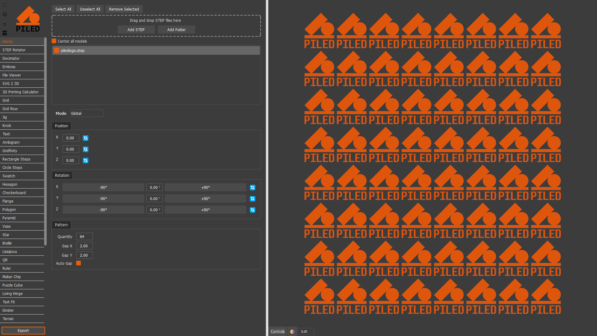Click the Export button
The width and height of the screenshot is (597, 336).
[23, 330]
